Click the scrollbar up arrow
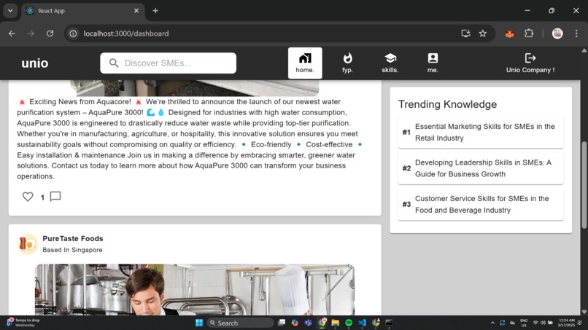588x330 pixels. [x=584, y=50]
